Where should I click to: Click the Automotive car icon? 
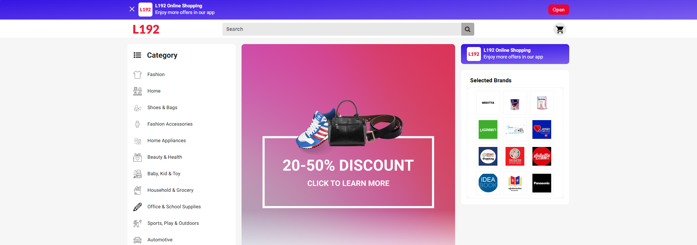[x=137, y=240]
